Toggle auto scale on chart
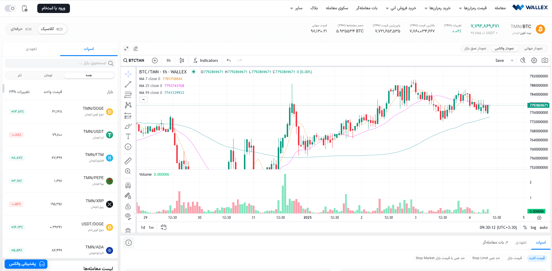Viewport: 552px width, 271px height. (544, 227)
